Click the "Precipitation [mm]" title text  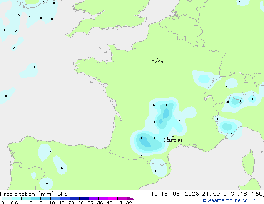point(27,194)
